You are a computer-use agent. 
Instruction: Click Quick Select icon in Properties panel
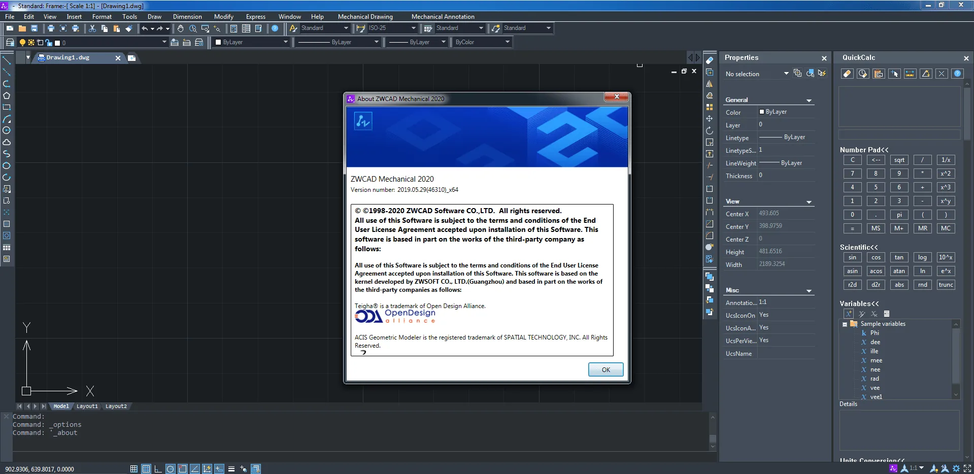(822, 74)
